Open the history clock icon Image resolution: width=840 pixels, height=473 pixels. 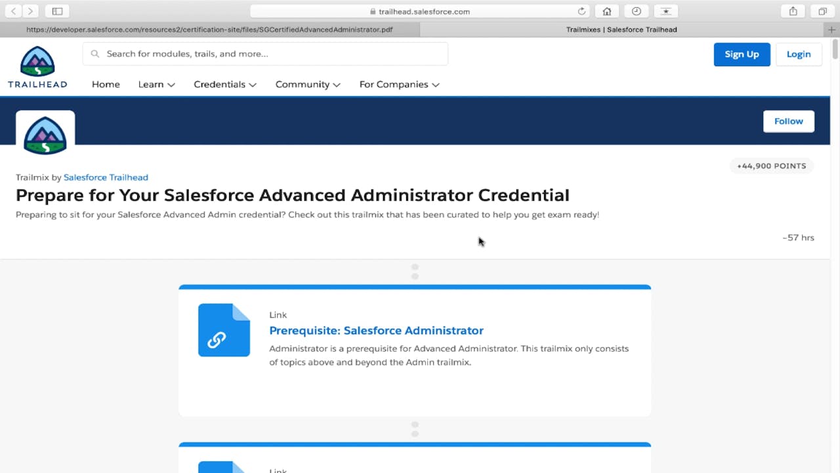tap(636, 11)
